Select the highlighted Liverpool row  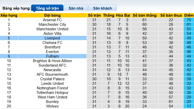coord(52,38)
